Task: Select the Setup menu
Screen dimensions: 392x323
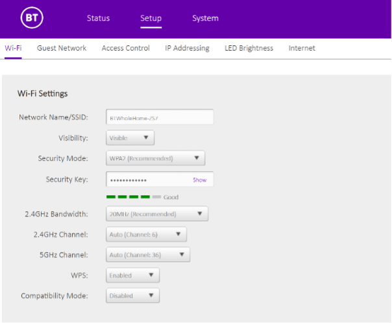Action: [x=151, y=18]
